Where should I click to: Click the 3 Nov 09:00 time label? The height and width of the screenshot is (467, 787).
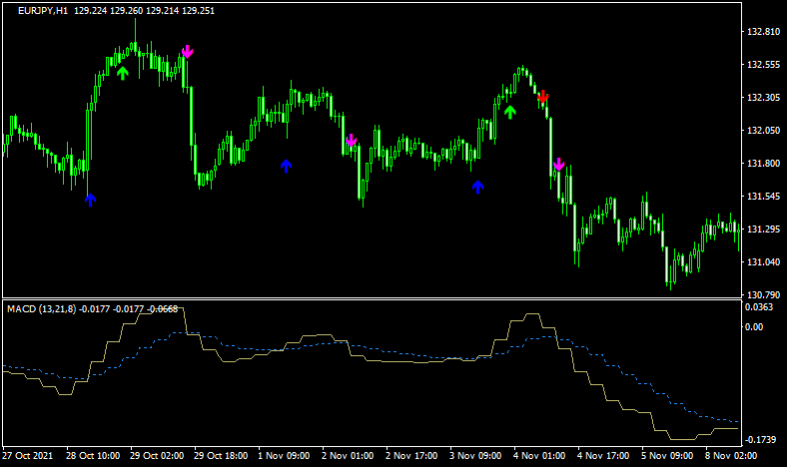475,456
